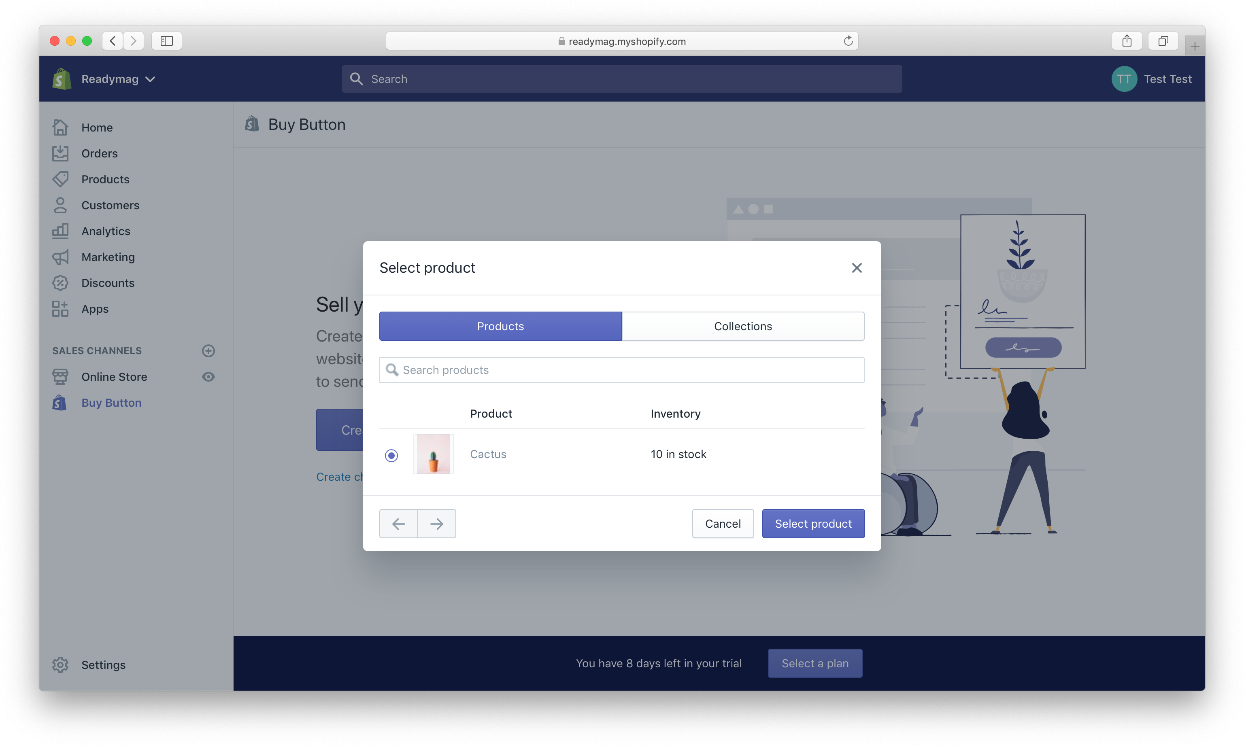
Task: Open Settings in sidebar
Action: 104,665
